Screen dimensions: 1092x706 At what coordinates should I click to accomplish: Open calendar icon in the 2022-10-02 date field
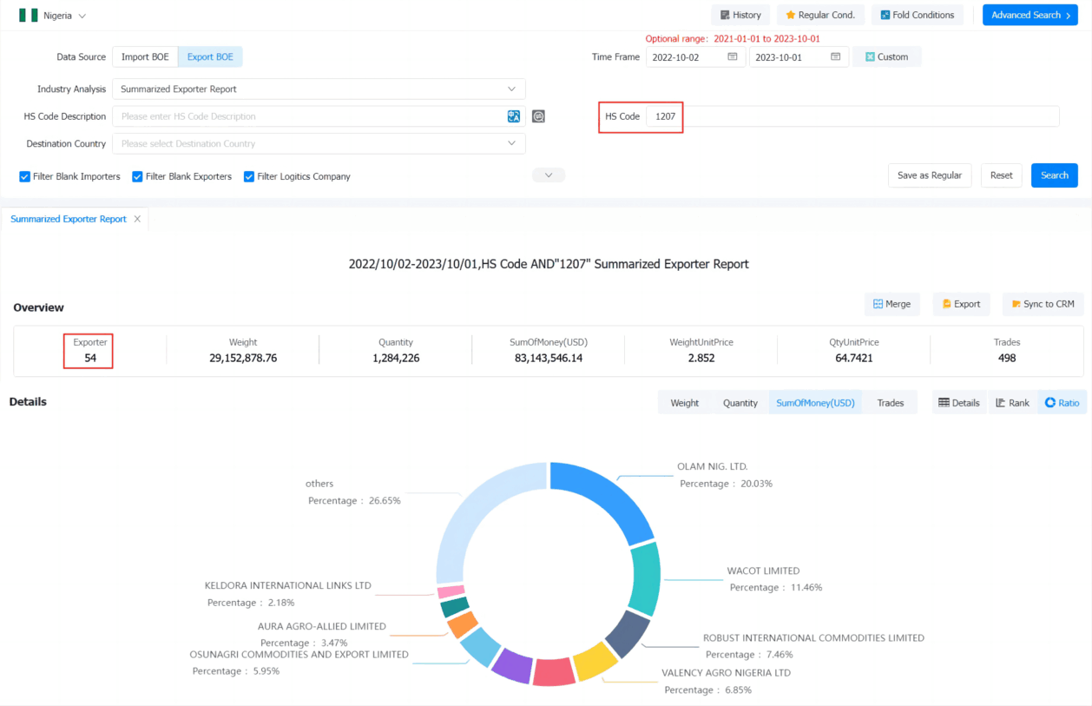click(x=733, y=57)
